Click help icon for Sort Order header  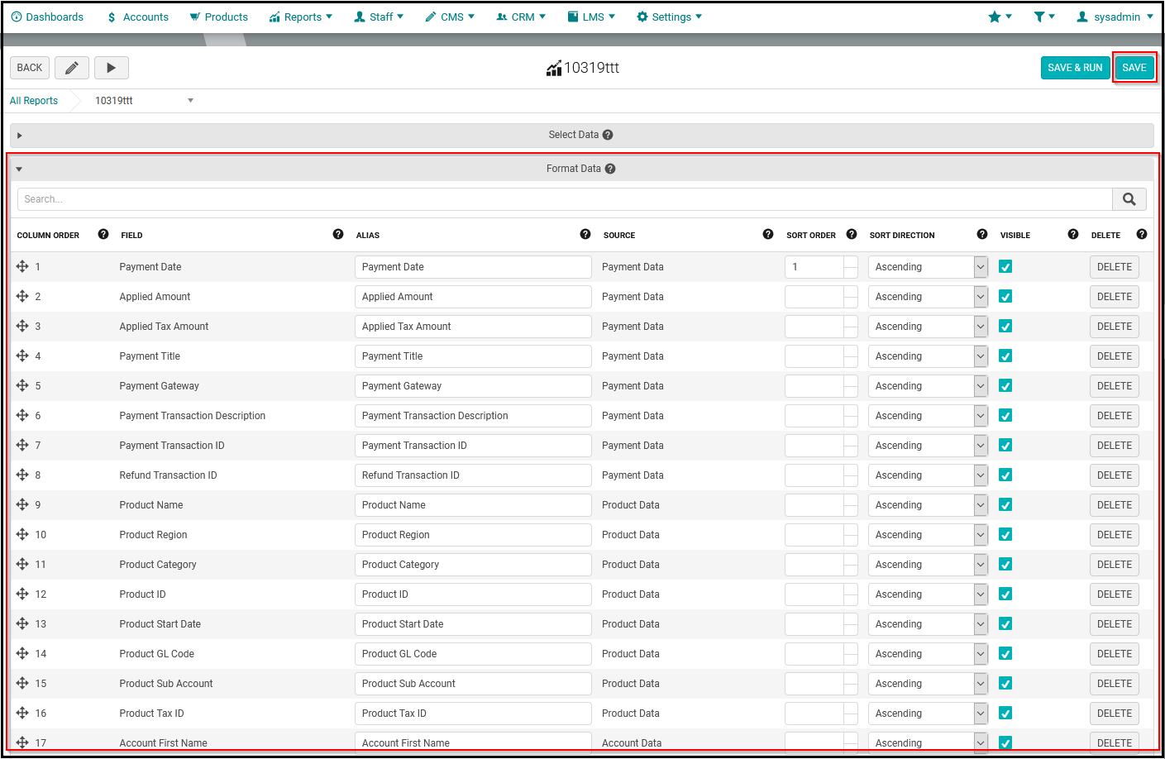click(x=852, y=234)
